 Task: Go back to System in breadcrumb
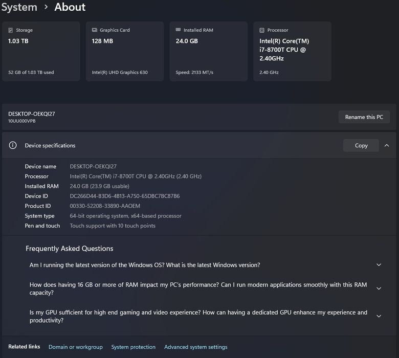click(19, 7)
